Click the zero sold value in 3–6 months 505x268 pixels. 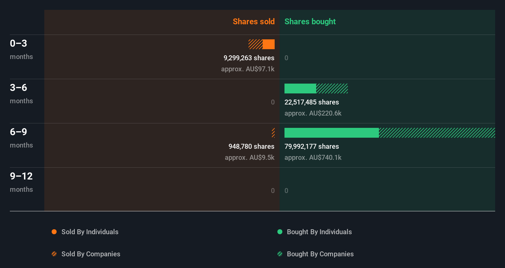coord(273,102)
